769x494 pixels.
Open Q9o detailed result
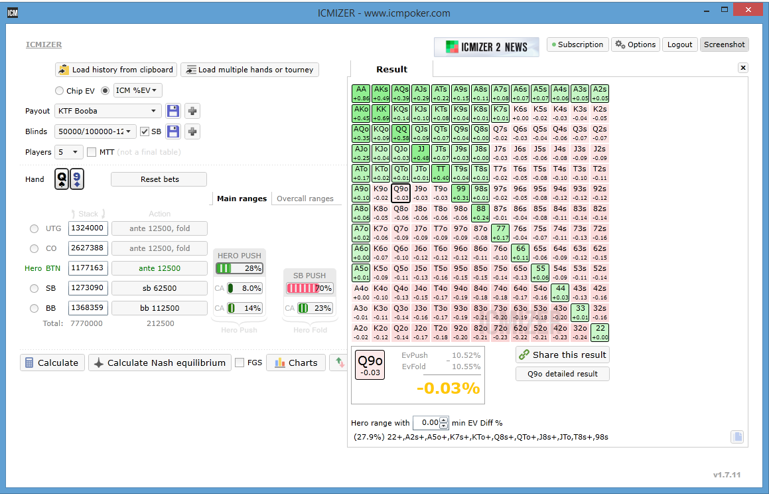click(563, 374)
